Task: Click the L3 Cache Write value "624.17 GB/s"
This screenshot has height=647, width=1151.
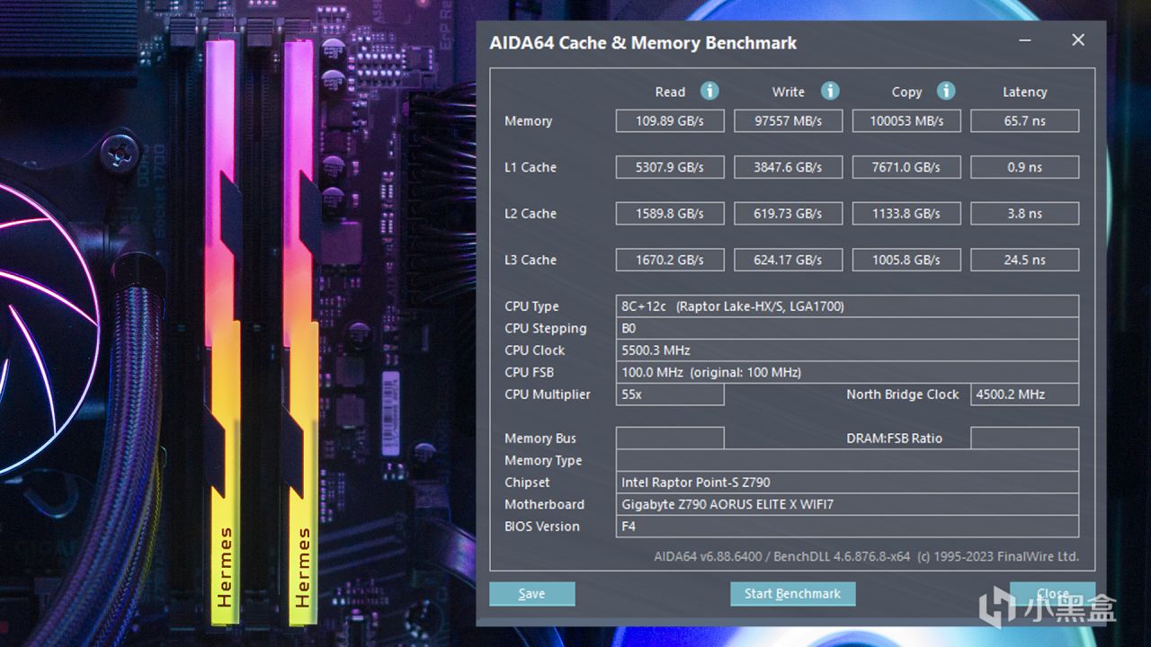Action: click(x=789, y=260)
